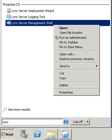
Task: Click the shield icon beside Run as administrator
Action: [57, 38]
